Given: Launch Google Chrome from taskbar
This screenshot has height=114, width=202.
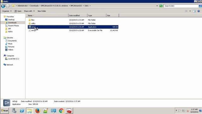Looking at the screenshot, I should coord(61,111).
